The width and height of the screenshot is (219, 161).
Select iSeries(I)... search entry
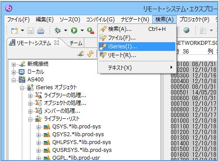tap(137, 47)
